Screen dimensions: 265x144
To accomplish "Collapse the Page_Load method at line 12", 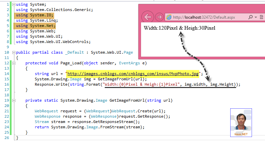I will (14, 63).
